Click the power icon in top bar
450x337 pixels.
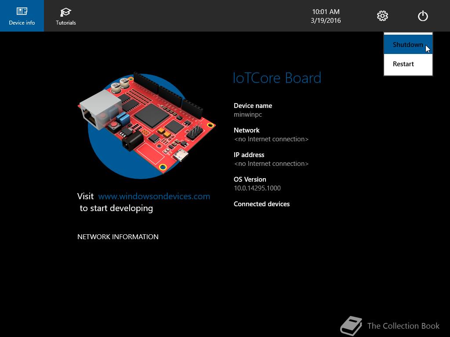tap(423, 16)
